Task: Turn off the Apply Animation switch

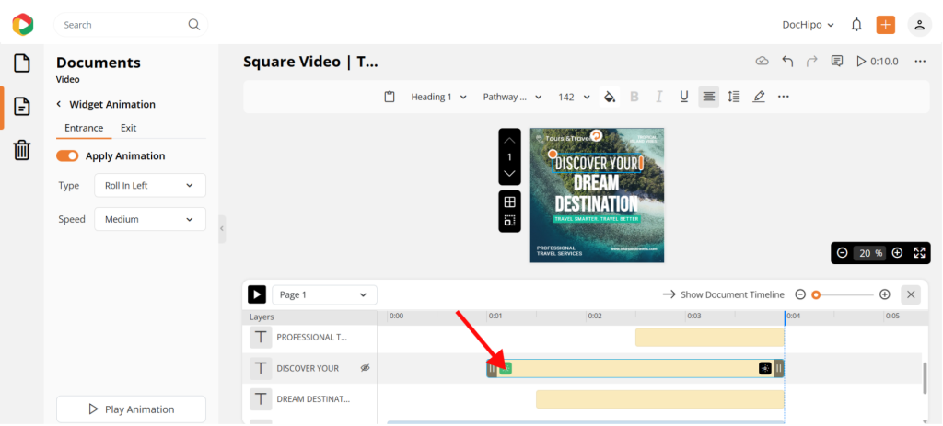Action: 67,156
